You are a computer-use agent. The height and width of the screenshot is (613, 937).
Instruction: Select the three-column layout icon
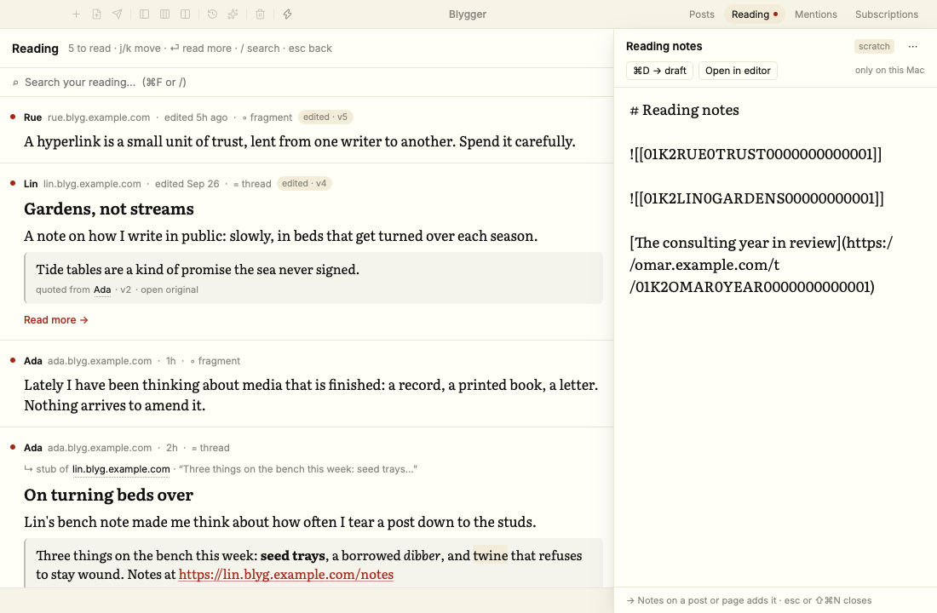[165, 14]
